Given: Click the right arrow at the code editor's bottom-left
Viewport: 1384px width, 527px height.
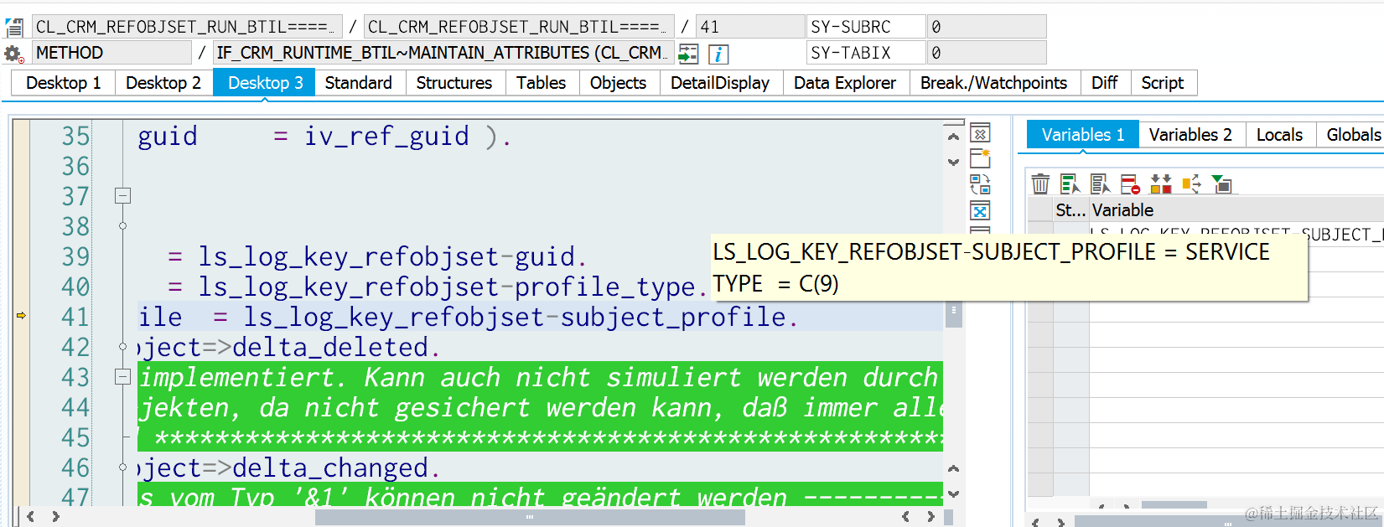Looking at the screenshot, I should point(55,517).
